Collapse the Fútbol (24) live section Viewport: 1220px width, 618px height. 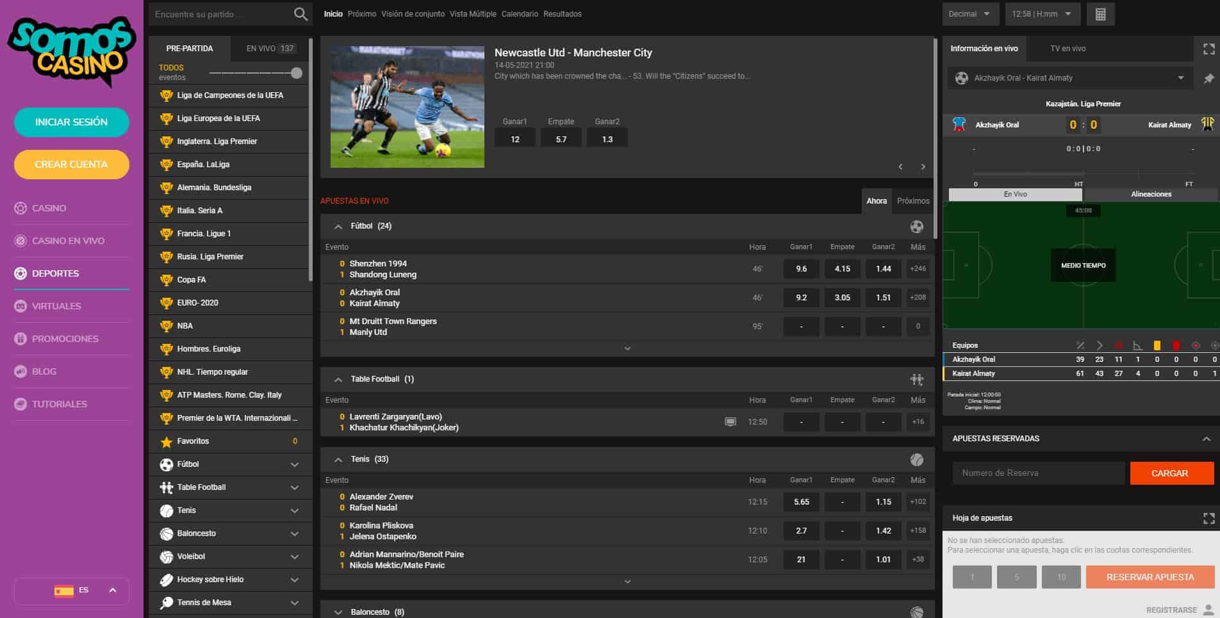tap(338, 227)
